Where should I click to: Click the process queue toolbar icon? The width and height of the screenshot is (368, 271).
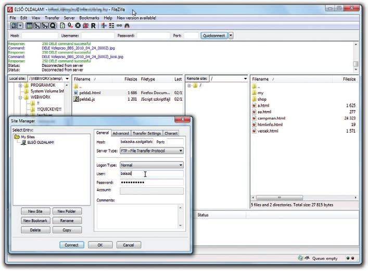coord(70,26)
